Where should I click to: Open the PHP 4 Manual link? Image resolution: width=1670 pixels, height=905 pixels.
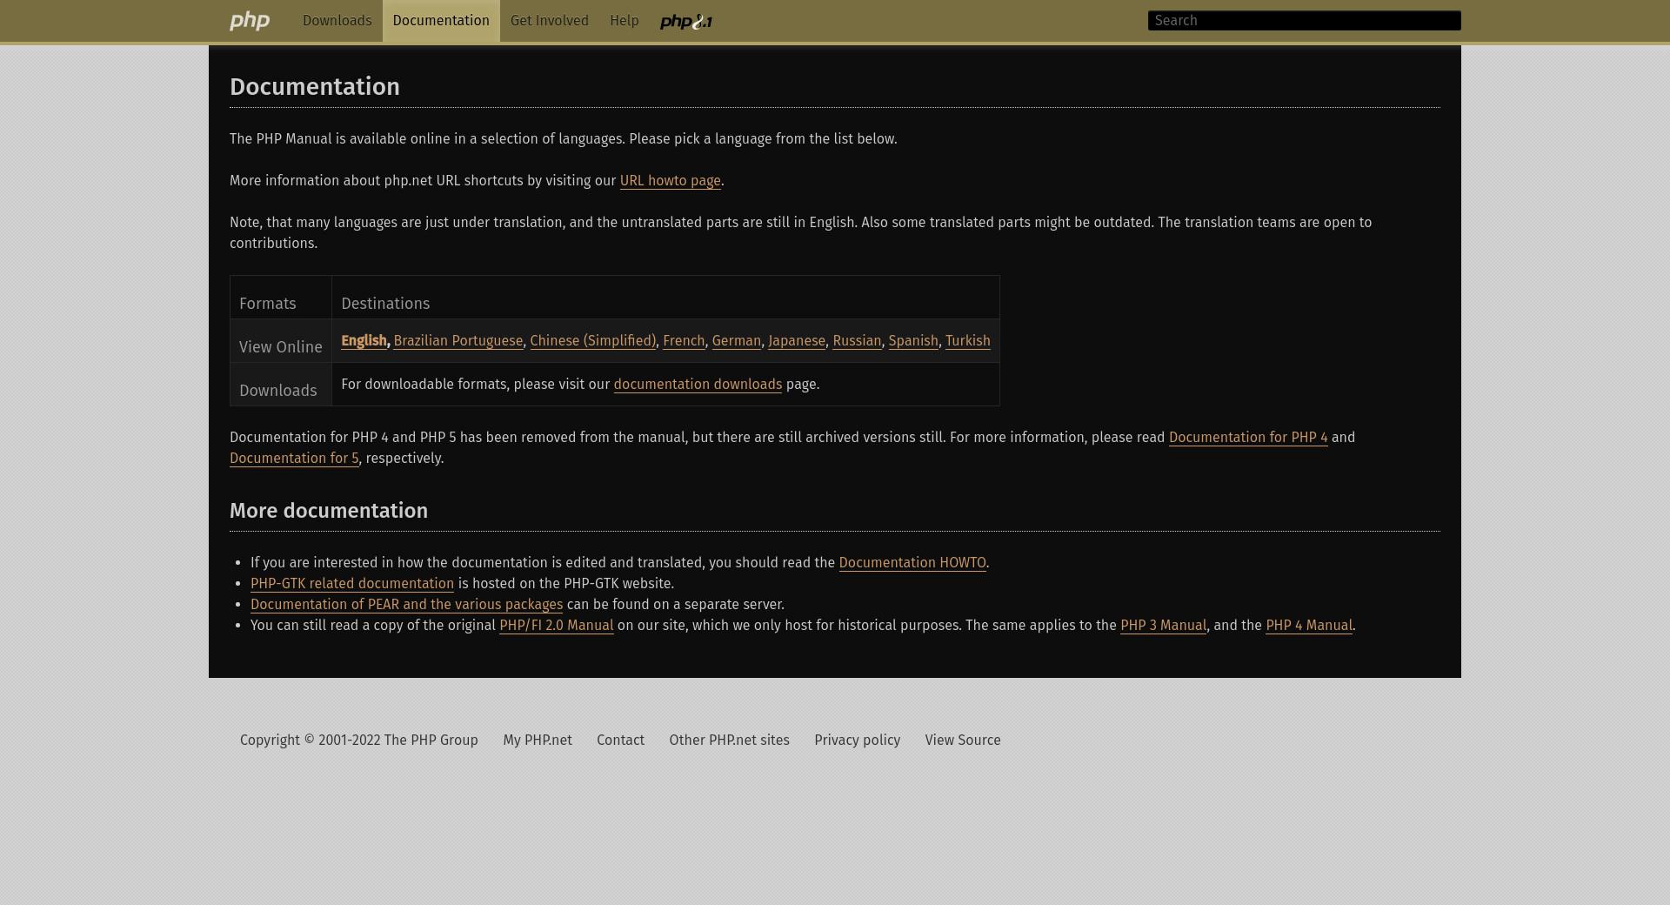pos(1309,626)
